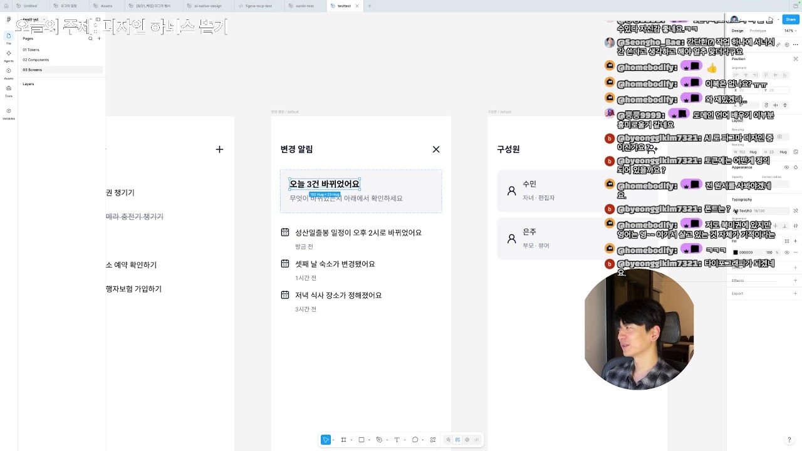Open the help question mark button

click(x=789, y=440)
